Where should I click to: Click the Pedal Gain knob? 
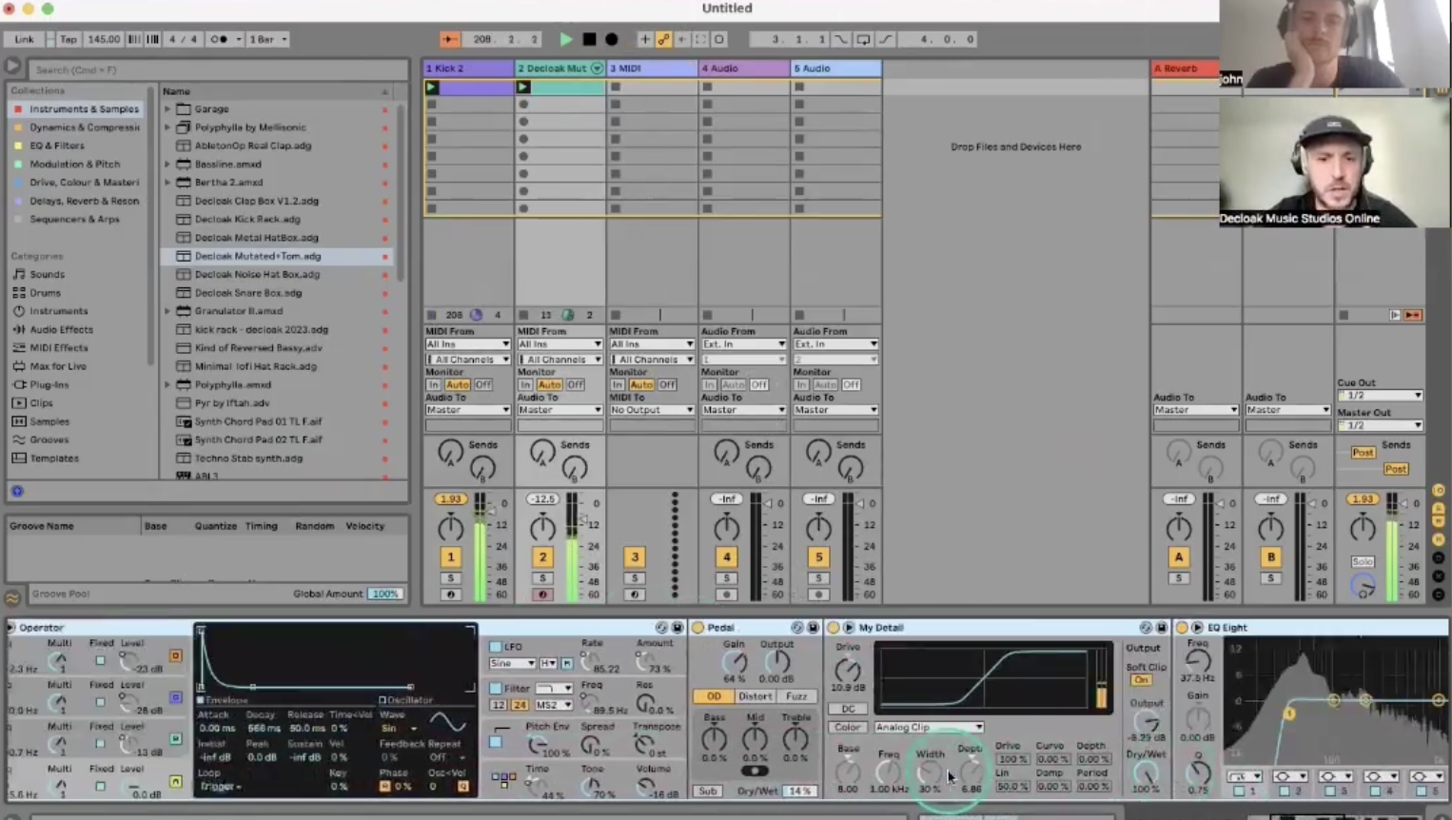coord(734,663)
